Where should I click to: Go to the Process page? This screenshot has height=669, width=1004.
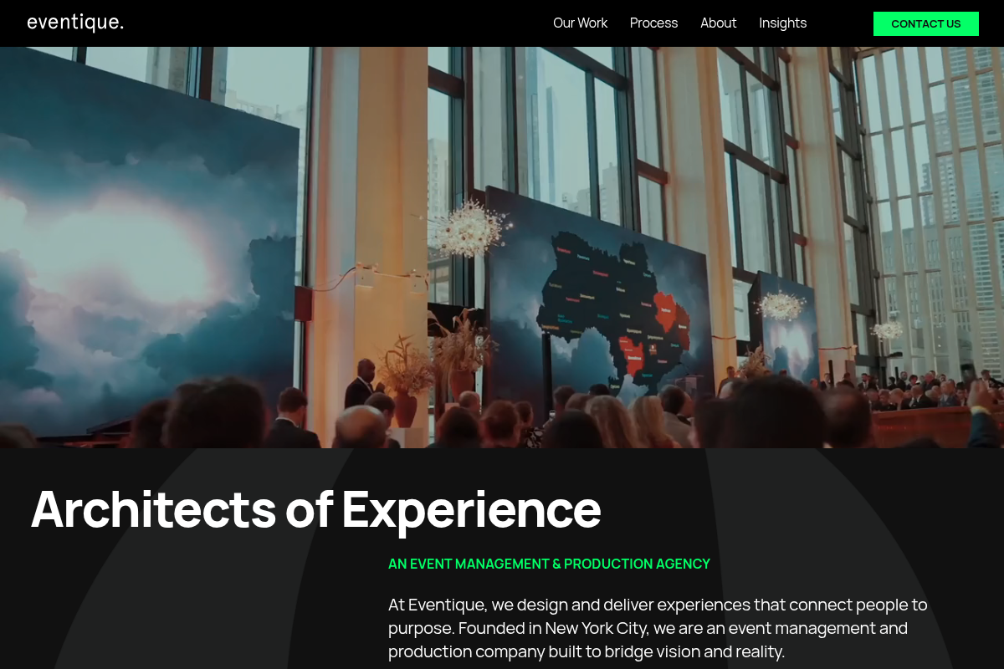pyautogui.click(x=653, y=23)
